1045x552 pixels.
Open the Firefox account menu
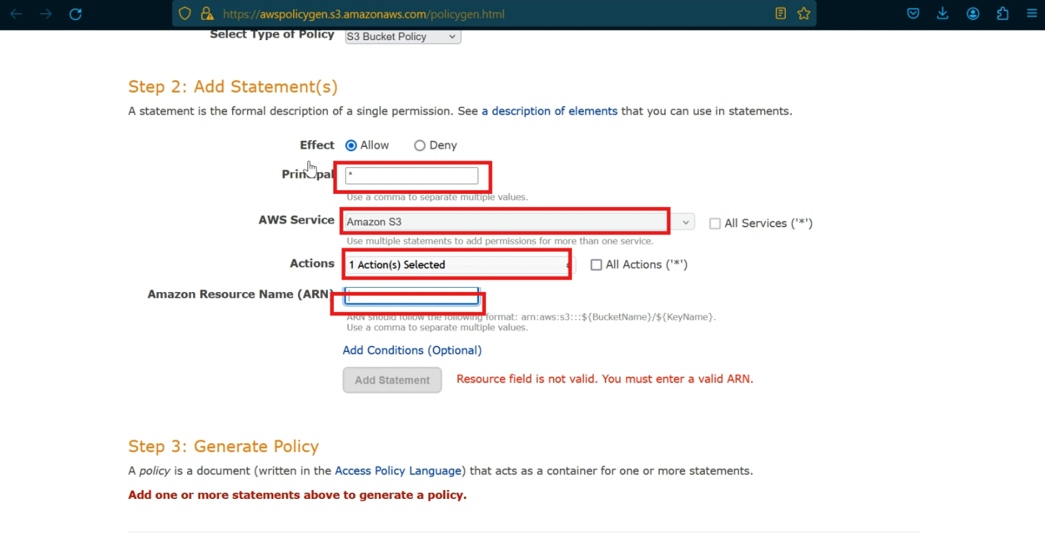tap(973, 13)
